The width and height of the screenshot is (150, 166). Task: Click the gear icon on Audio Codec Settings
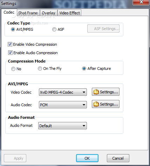click(96, 104)
